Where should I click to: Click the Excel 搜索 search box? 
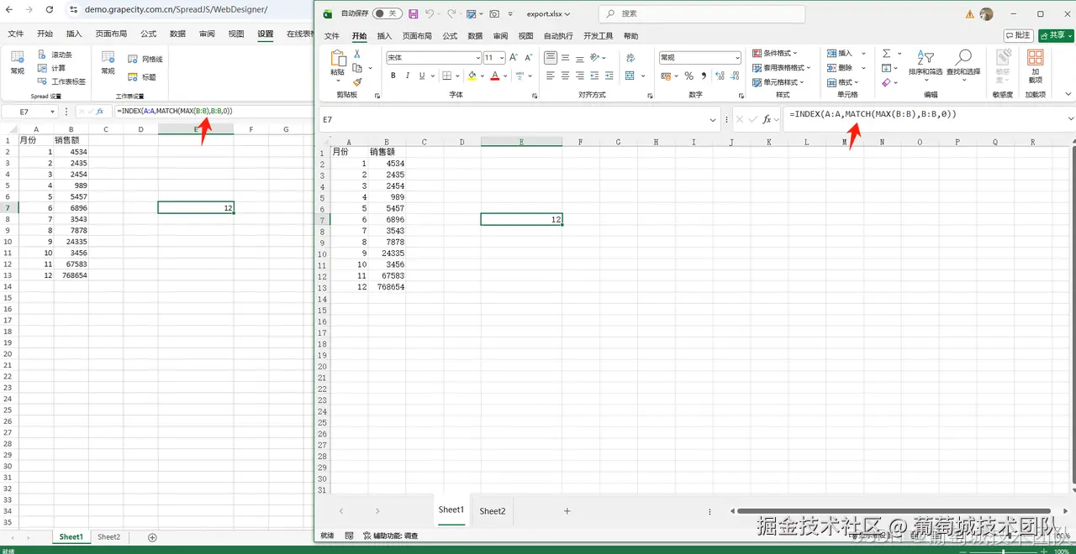[702, 14]
